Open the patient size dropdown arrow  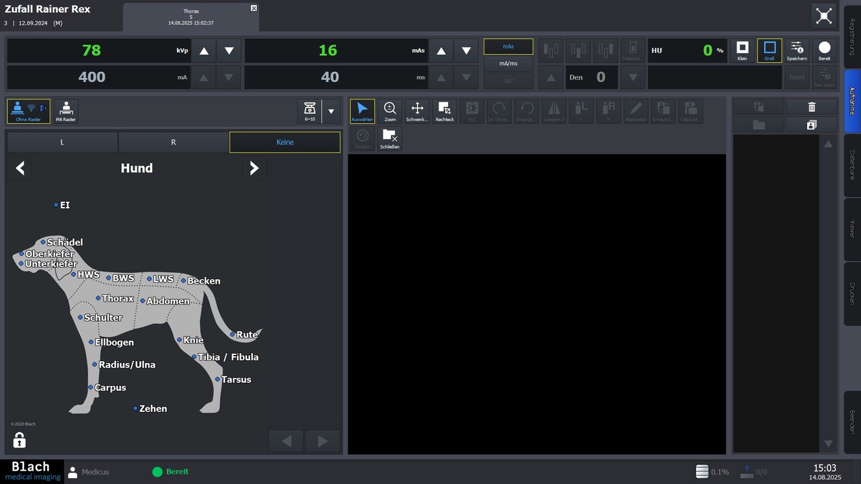[330, 111]
